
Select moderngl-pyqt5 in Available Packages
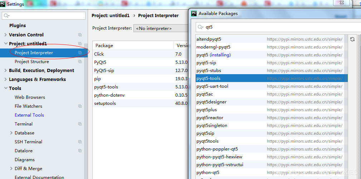click(270, 47)
